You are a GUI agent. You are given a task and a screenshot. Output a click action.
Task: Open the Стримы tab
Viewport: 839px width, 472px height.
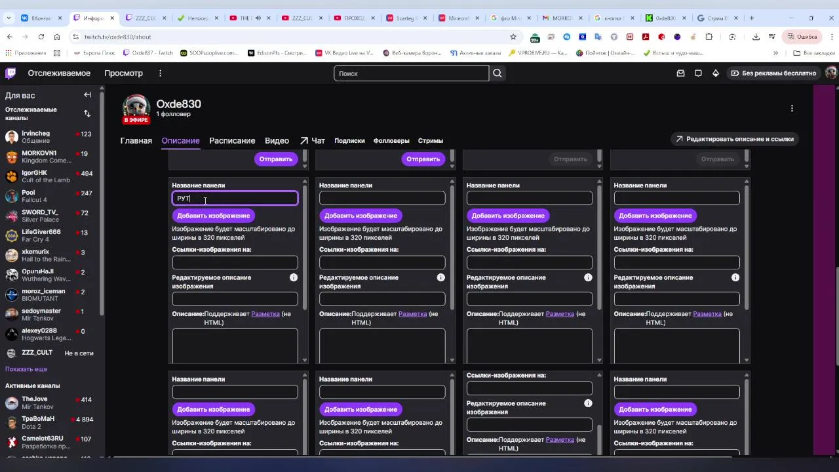coord(431,140)
